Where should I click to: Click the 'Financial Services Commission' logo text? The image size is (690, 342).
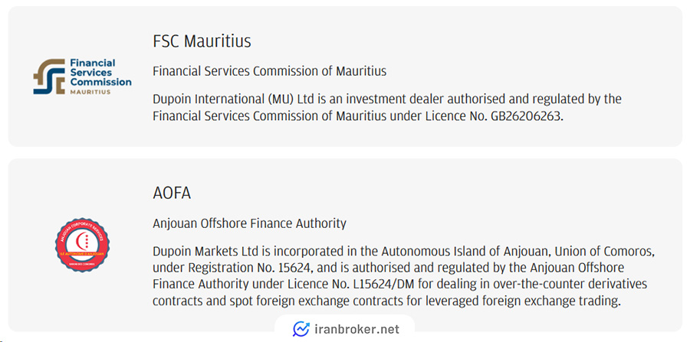click(x=100, y=73)
